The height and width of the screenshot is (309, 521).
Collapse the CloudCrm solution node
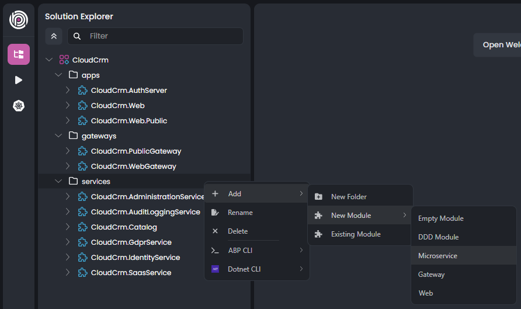(49, 60)
